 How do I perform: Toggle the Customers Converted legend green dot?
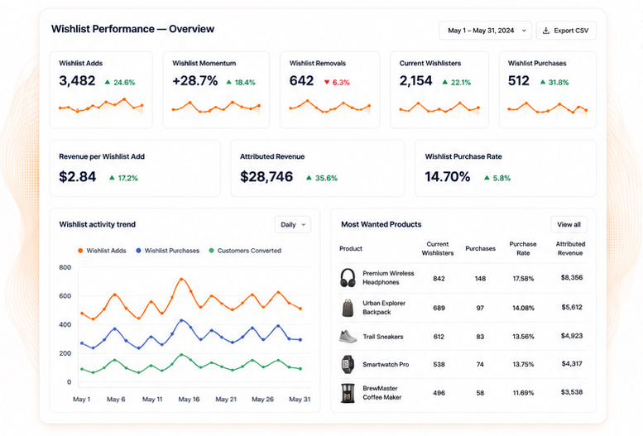point(212,251)
